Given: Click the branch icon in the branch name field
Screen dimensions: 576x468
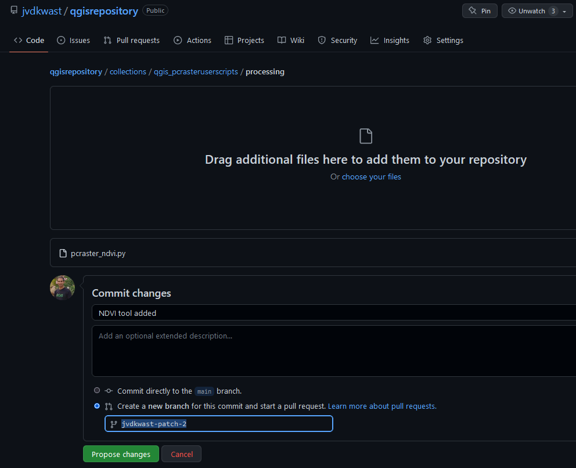Looking at the screenshot, I should 114,424.
